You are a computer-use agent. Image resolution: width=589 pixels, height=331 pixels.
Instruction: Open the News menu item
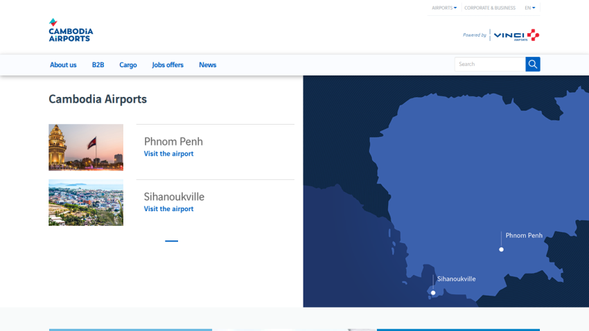(x=207, y=65)
